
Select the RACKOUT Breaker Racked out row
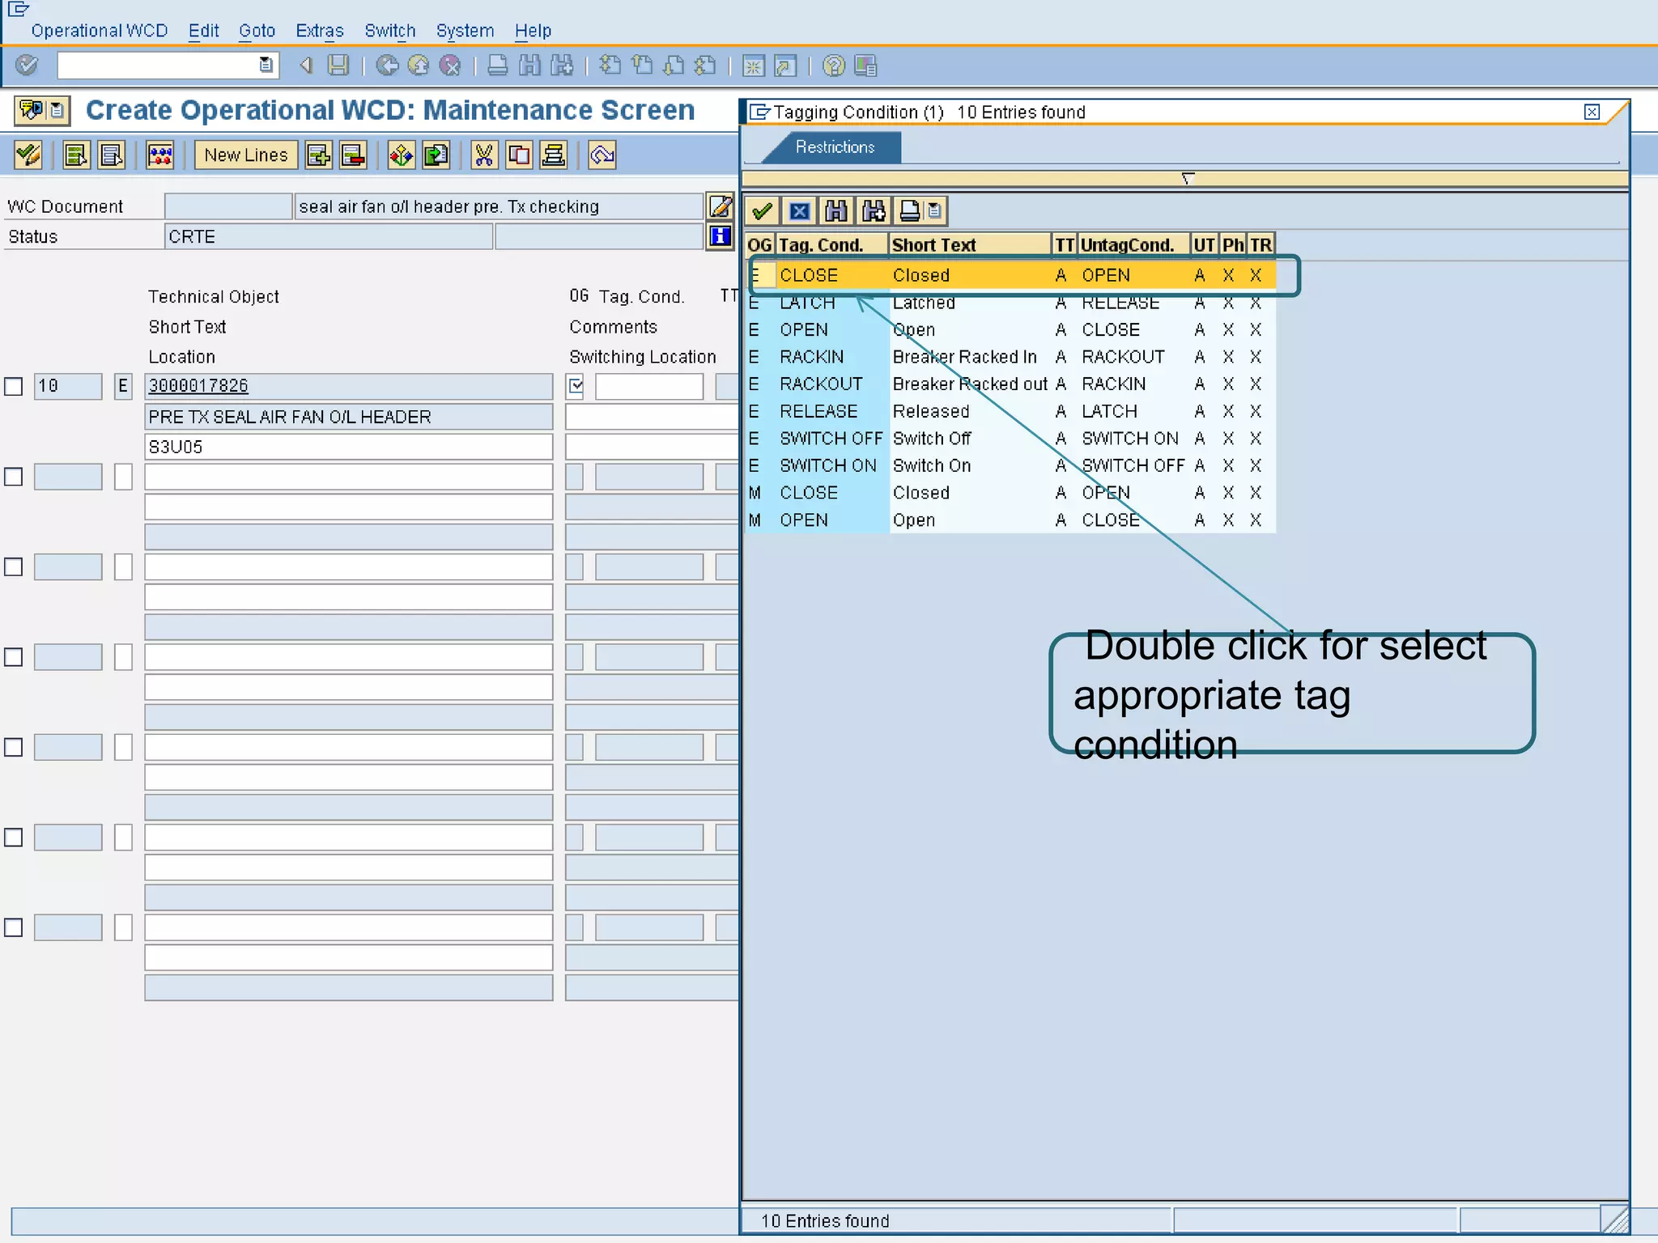pos(1010,384)
